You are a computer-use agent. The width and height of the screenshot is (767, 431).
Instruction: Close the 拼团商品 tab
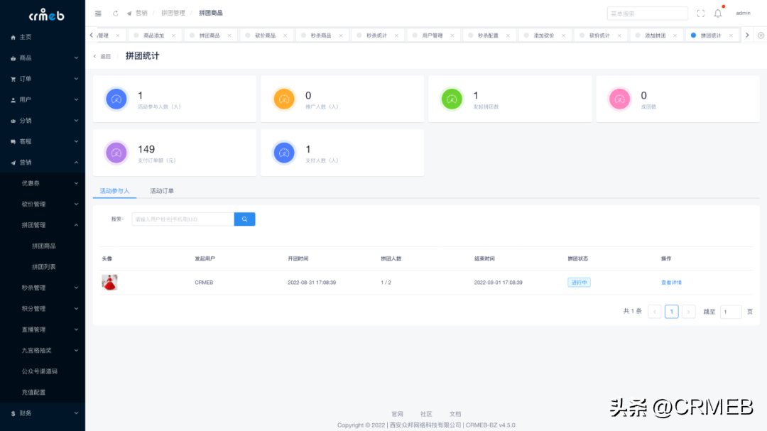tap(229, 36)
